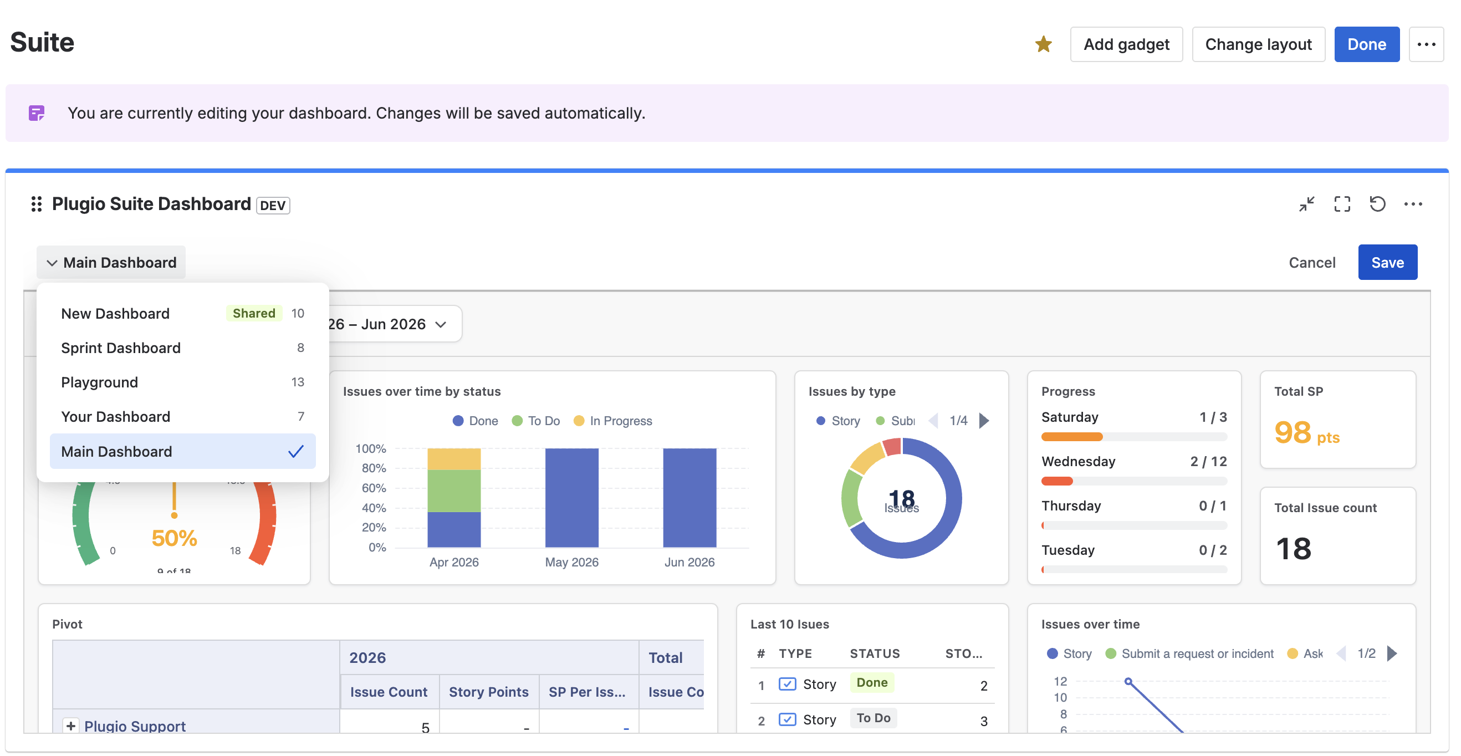Click the Apr 2026 stacked bar
The height and width of the screenshot is (756, 1461).
coord(454,497)
